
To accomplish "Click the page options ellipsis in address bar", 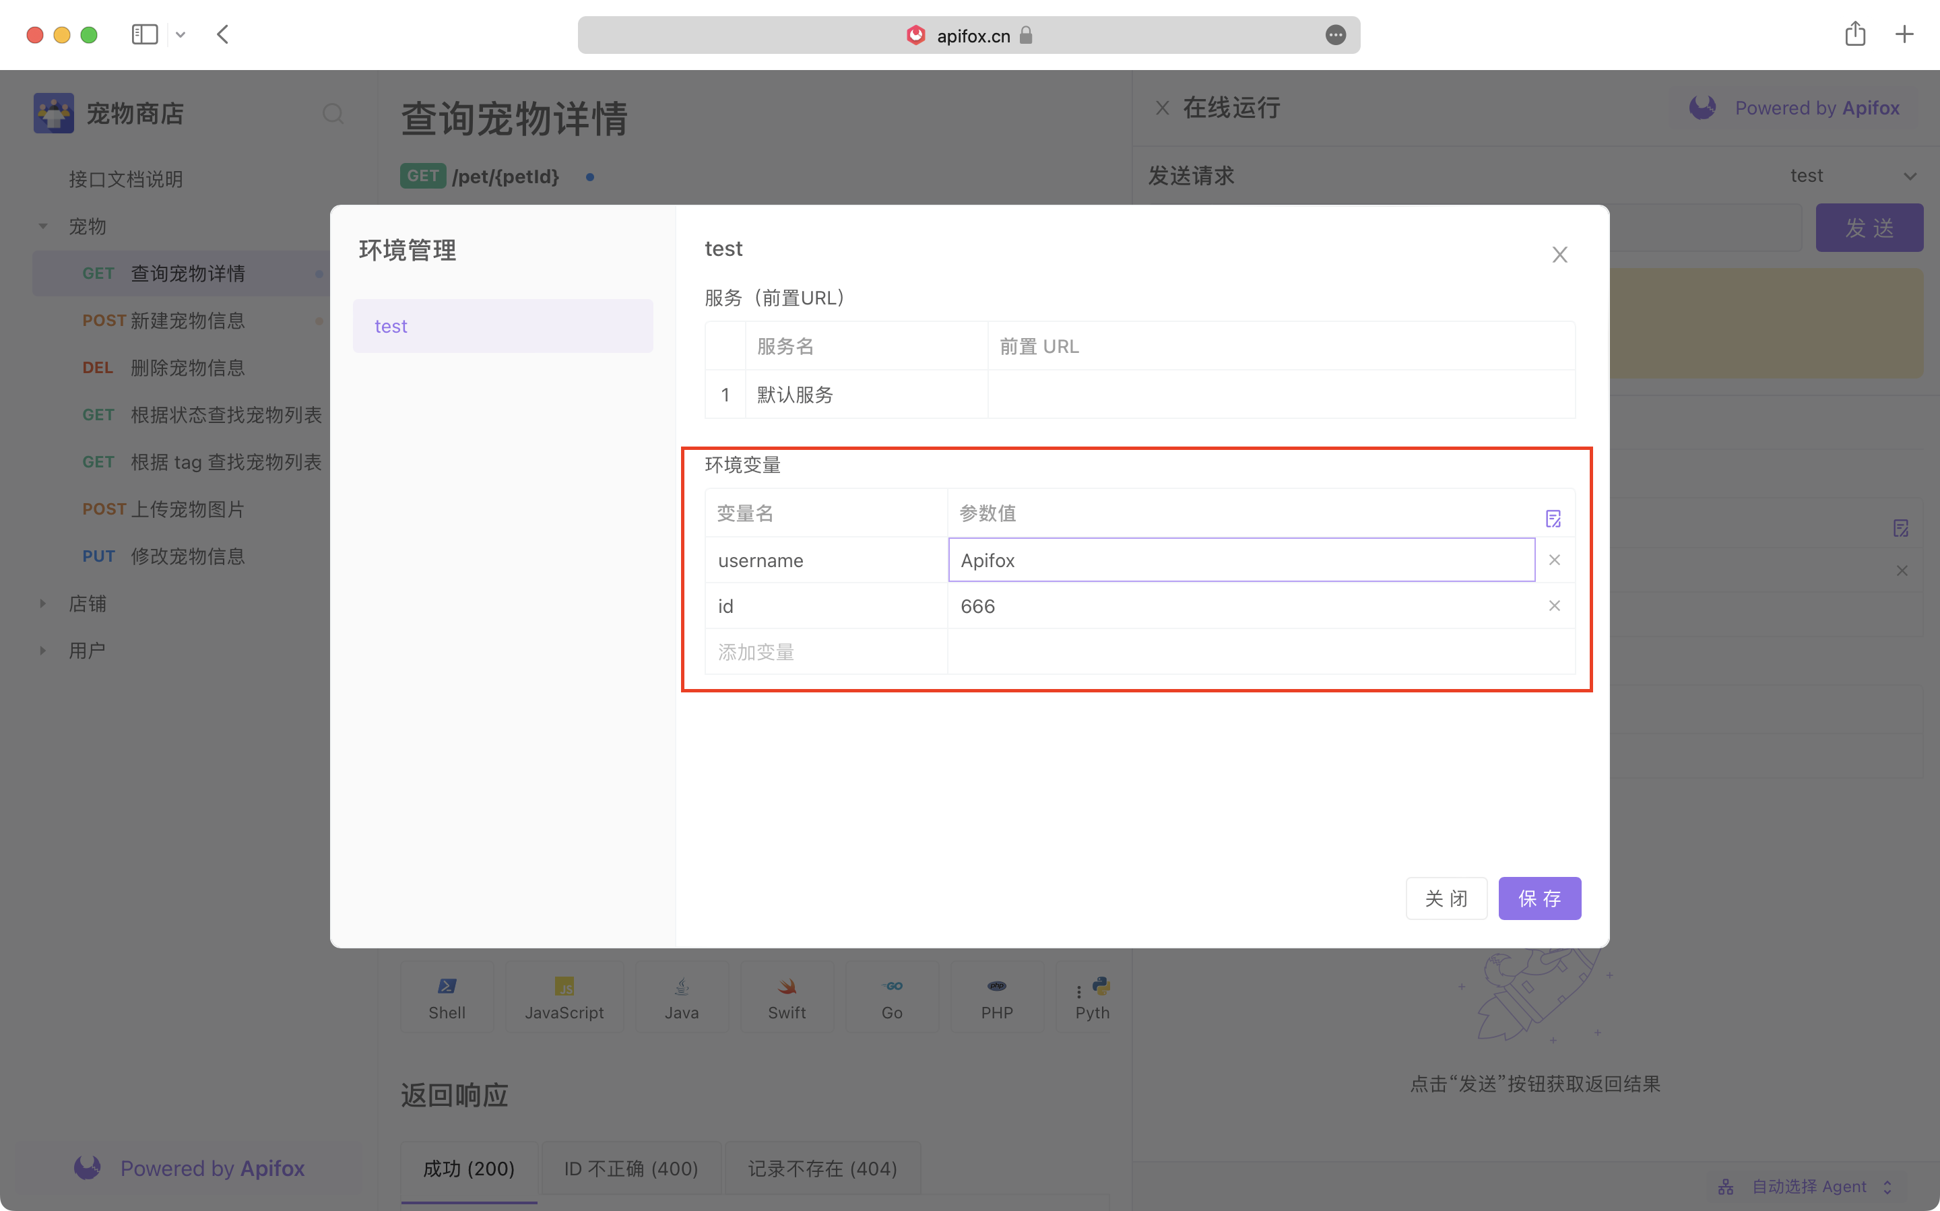I will pyautogui.click(x=1335, y=35).
